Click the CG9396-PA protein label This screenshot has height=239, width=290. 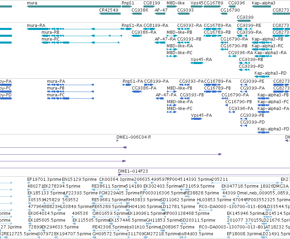click(241, 109)
